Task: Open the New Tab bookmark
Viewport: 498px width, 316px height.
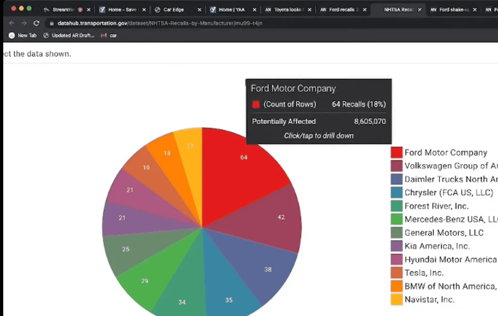Action: click(23, 36)
